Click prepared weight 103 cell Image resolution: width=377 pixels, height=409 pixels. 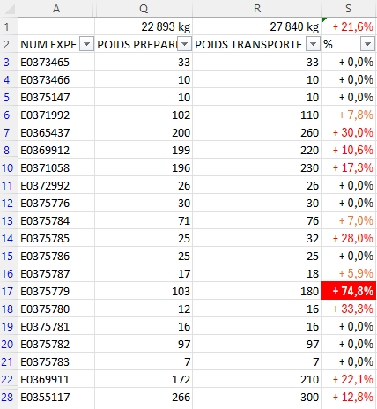pyautogui.click(x=144, y=292)
